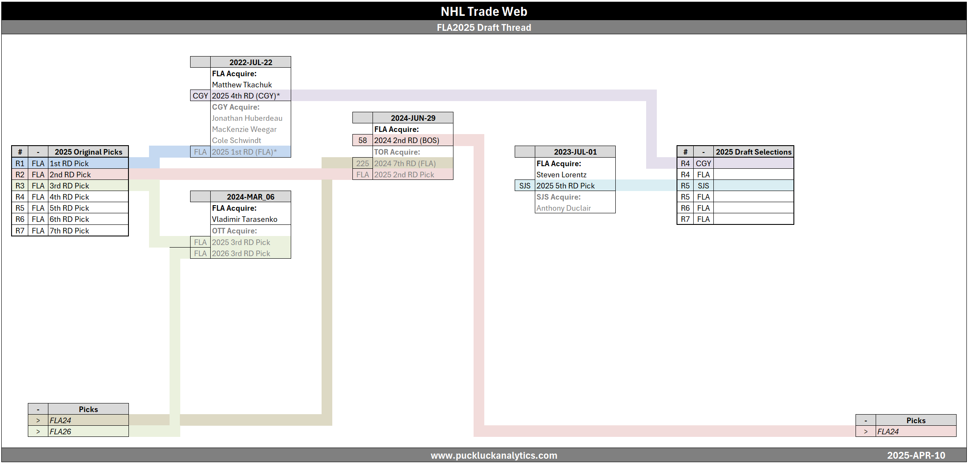
Task: Select the 2024 2nd RD (BOS) cell
Action: coord(413,140)
